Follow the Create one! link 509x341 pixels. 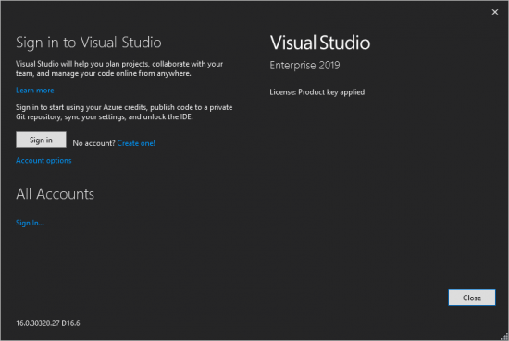coord(136,143)
